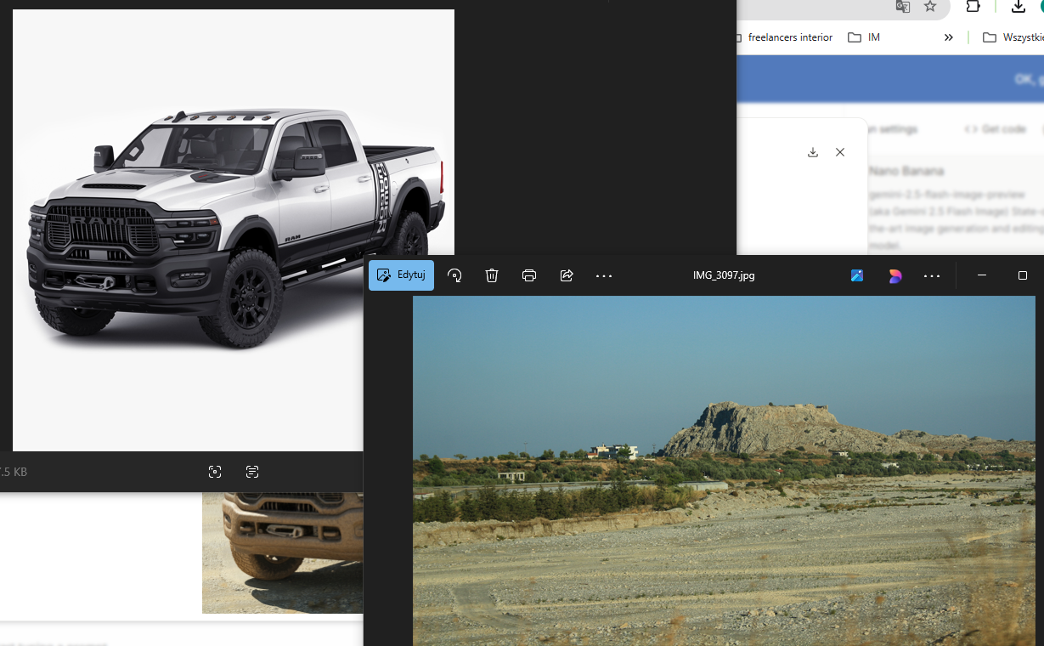1044x646 pixels.
Task: Click the visual search icon under the truck image
Action: click(215, 472)
